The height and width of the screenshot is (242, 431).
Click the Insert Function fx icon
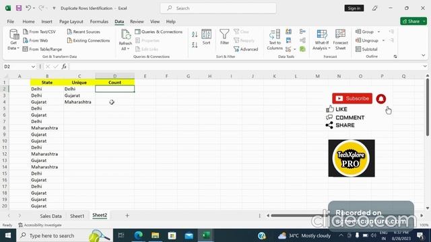pos(64,67)
